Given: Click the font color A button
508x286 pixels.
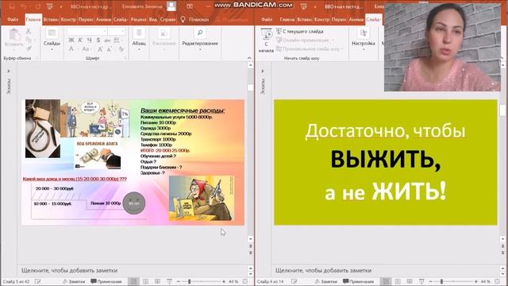Looking at the screenshot, I should coord(71,49).
